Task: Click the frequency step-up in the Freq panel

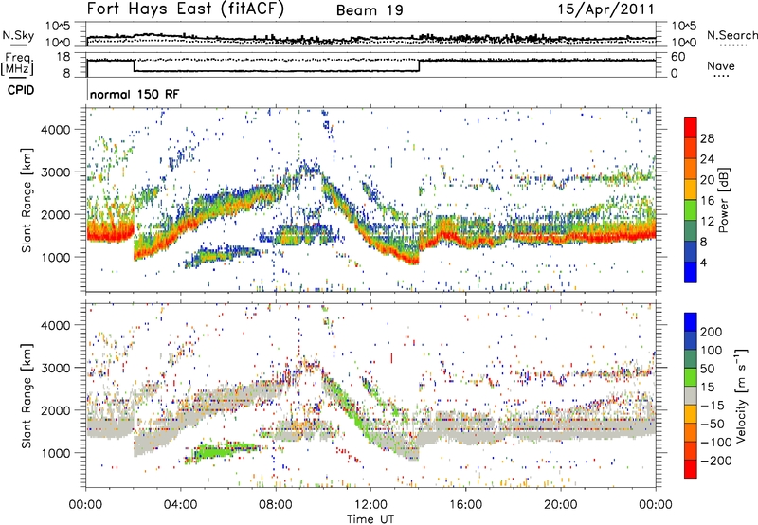Action: click(419, 65)
